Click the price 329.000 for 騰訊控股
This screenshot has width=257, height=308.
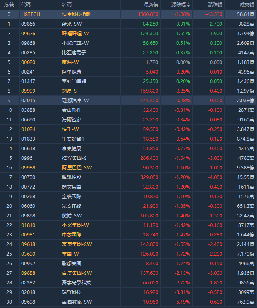149,177
